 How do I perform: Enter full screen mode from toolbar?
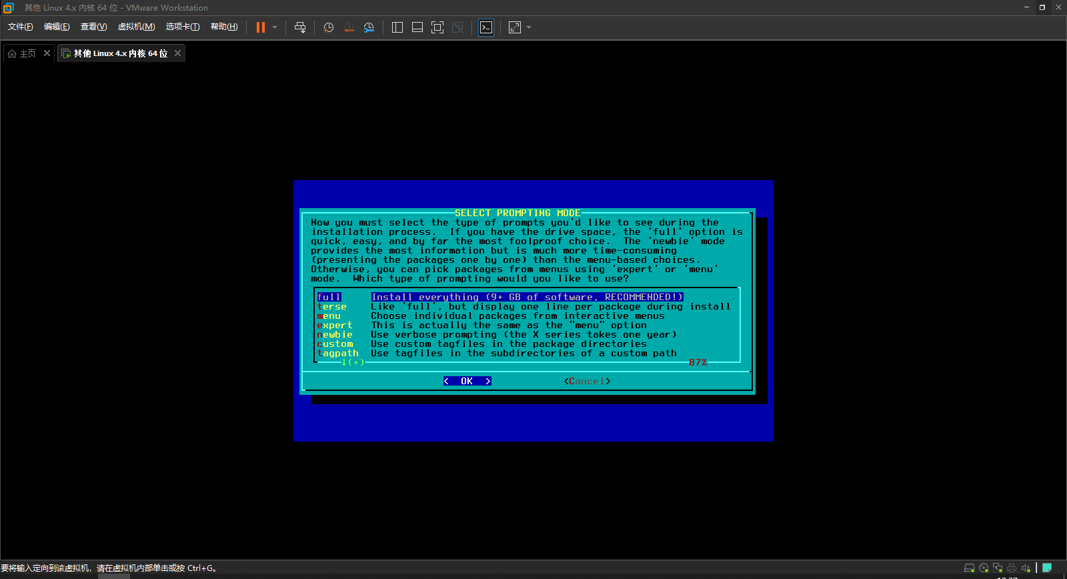point(437,27)
